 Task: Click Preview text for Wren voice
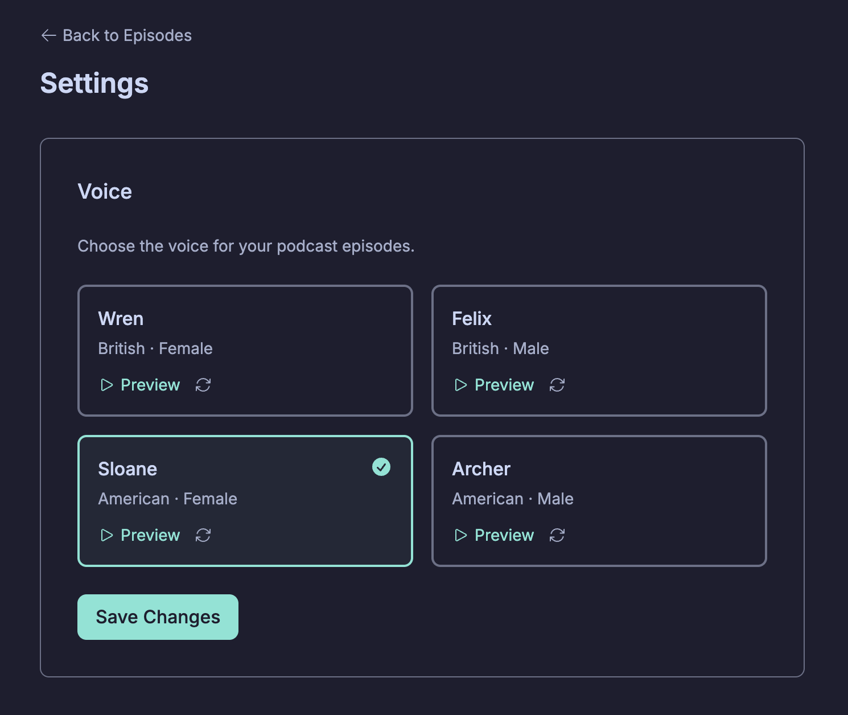[150, 385]
